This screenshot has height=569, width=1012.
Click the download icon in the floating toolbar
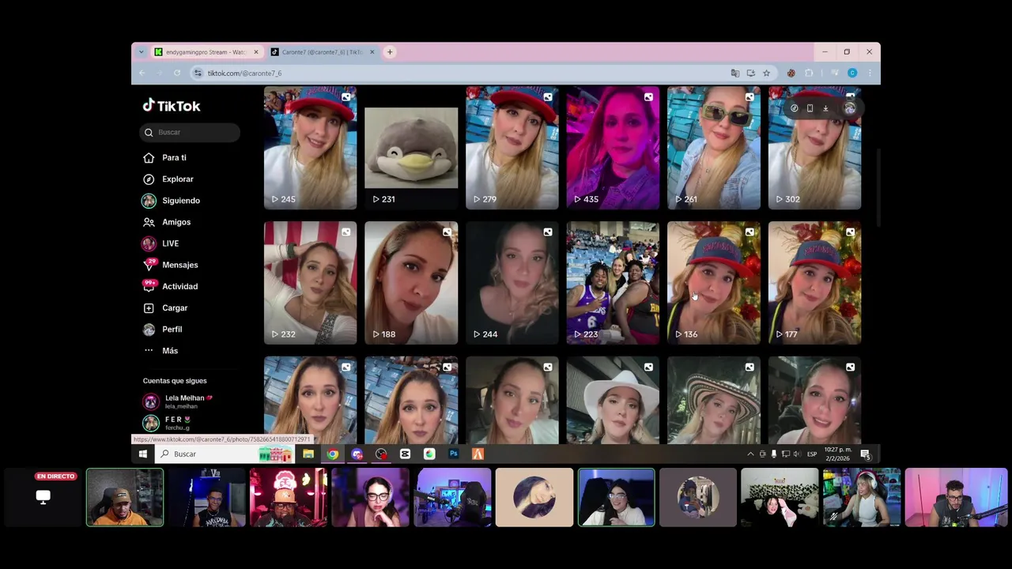tap(825, 108)
